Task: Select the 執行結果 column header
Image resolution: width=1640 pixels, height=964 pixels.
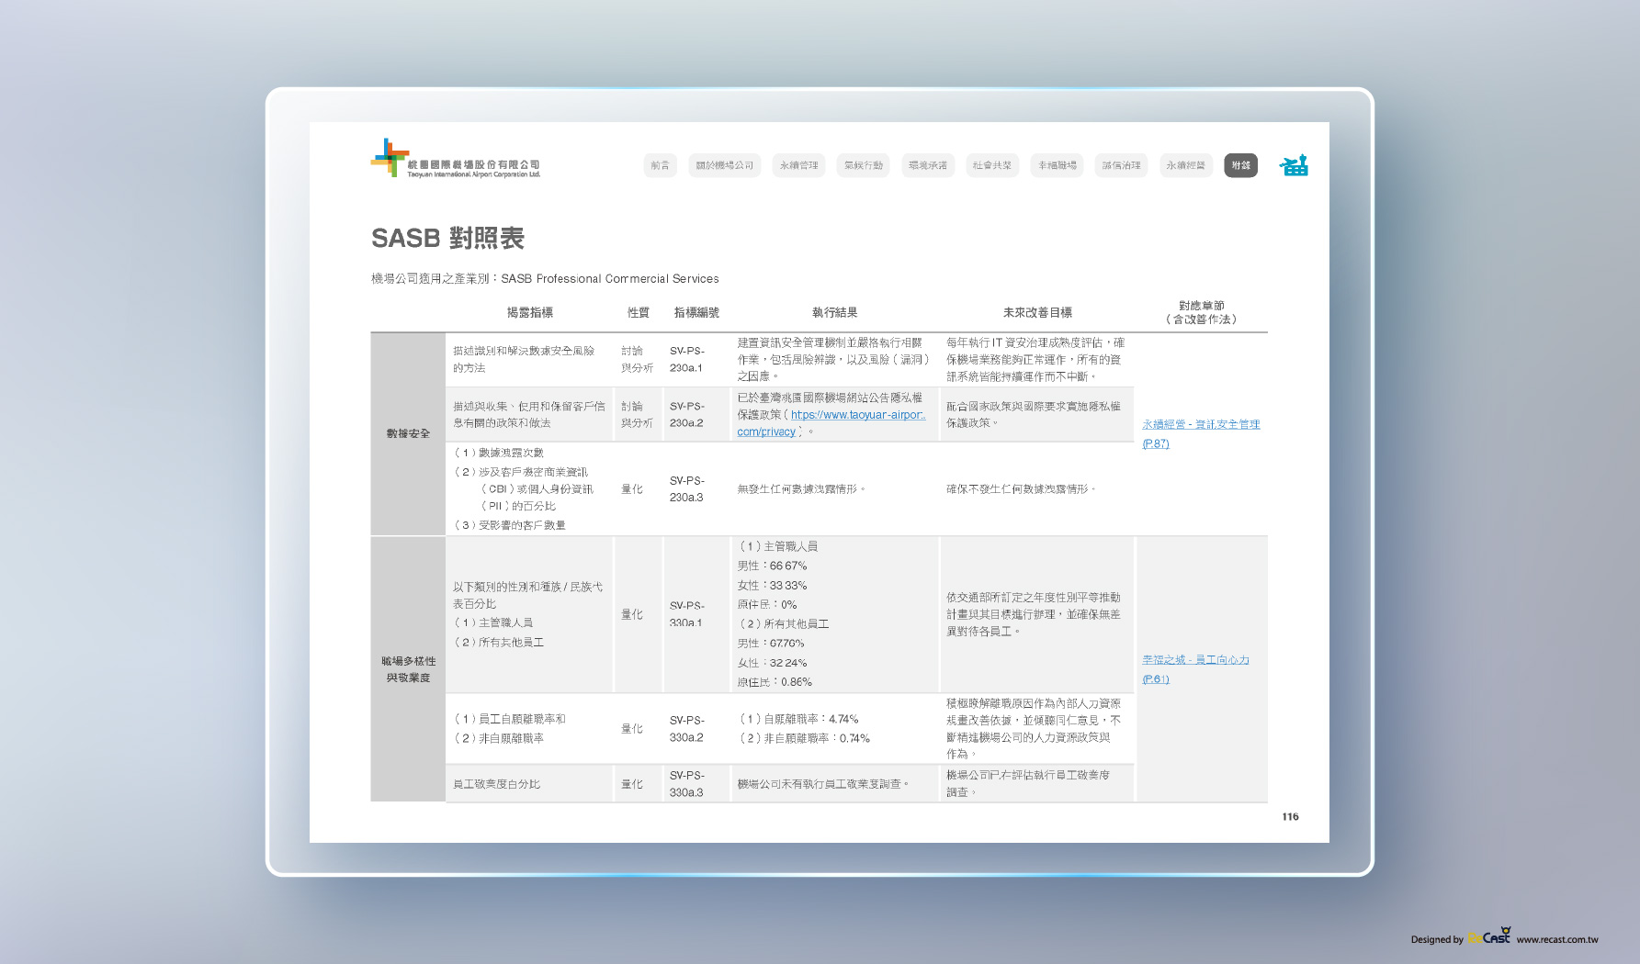Action: 834,313
